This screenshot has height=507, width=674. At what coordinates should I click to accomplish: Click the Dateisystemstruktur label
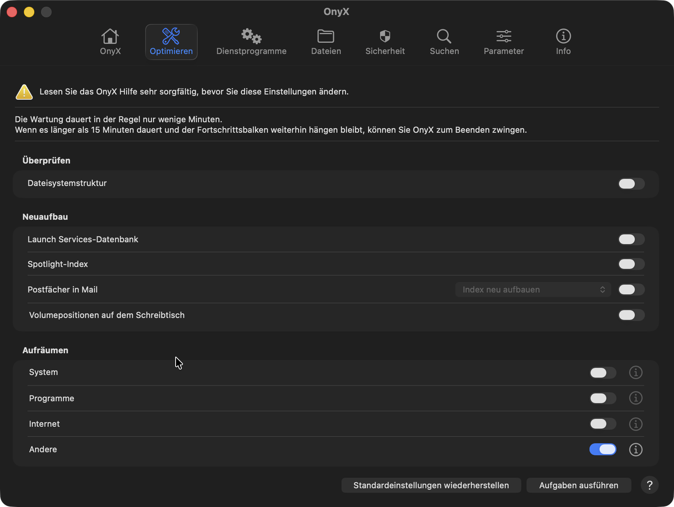[67, 183]
